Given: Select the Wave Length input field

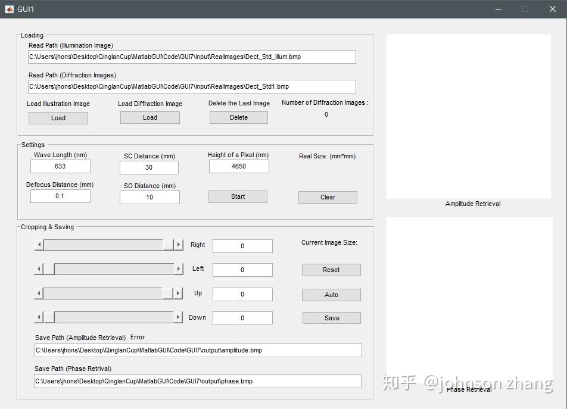Looking at the screenshot, I should pyautogui.click(x=60, y=166).
